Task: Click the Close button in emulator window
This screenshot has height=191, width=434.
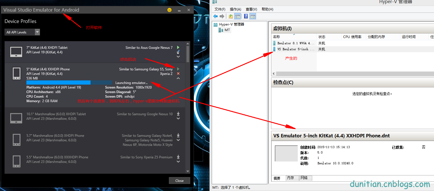Action: 179,180
